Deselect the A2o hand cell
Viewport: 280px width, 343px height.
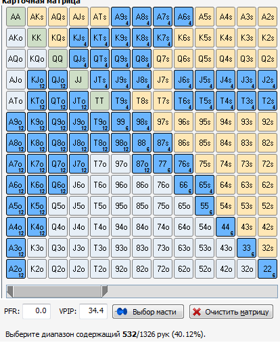coord(16,269)
